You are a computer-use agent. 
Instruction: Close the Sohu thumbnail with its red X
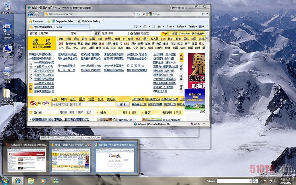[x=90, y=145]
